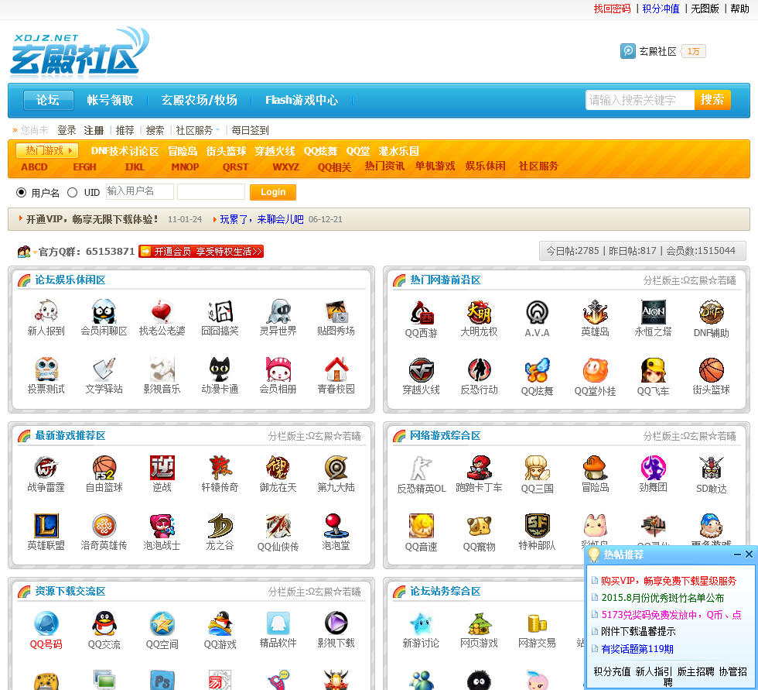The image size is (758, 690).
Task: Open the 玩累了，来聊会儿吧 announcement
Action: click(261, 219)
